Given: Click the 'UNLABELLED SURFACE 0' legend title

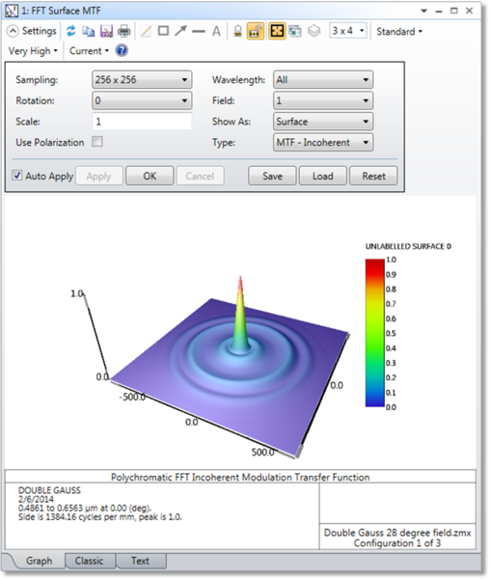Looking at the screenshot, I should [x=408, y=246].
